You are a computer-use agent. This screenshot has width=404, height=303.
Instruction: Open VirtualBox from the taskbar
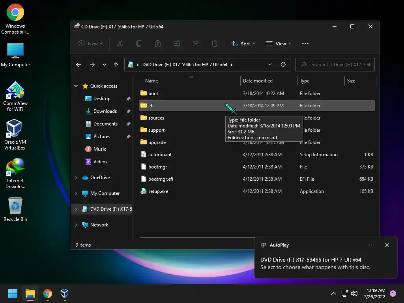[x=64, y=294]
